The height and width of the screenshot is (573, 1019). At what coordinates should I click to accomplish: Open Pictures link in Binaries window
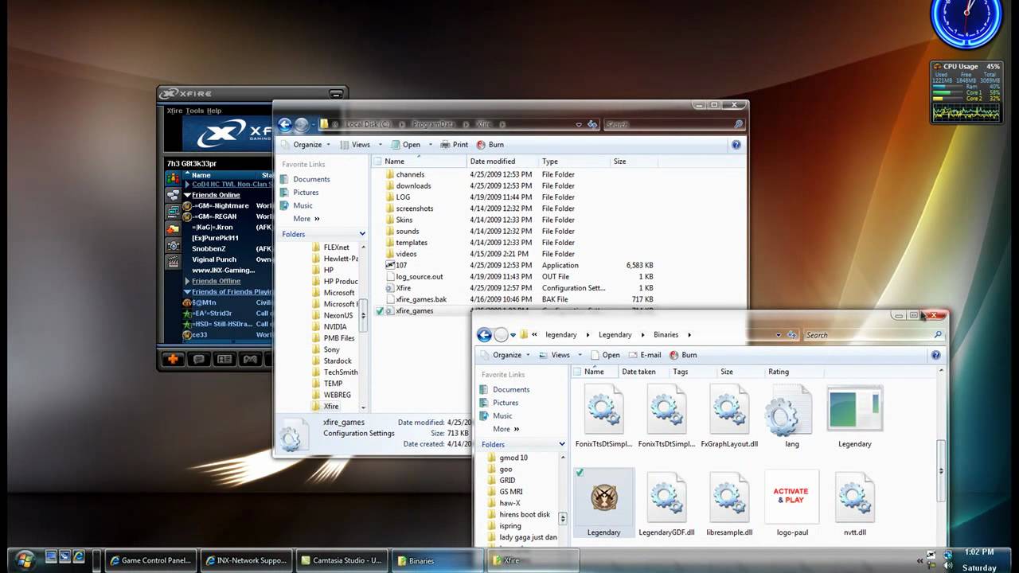[x=505, y=403]
